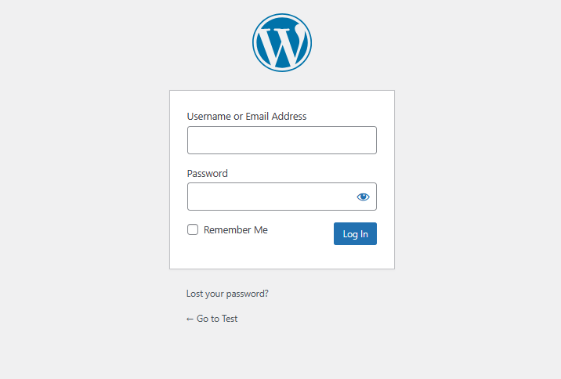
Task: Click the Username or Email Address label
Action: [247, 117]
